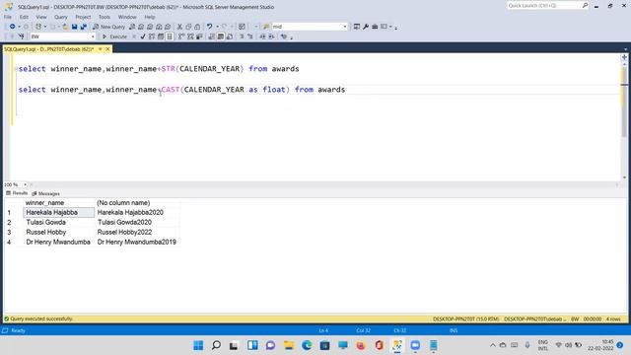Click the Open File folder icon
The image size is (631, 355).
65,27
